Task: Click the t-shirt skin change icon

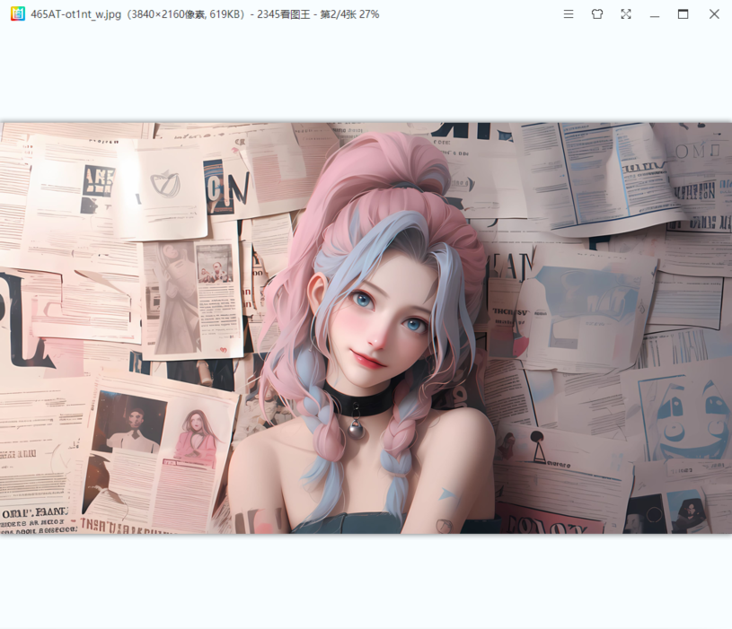Action: point(597,14)
